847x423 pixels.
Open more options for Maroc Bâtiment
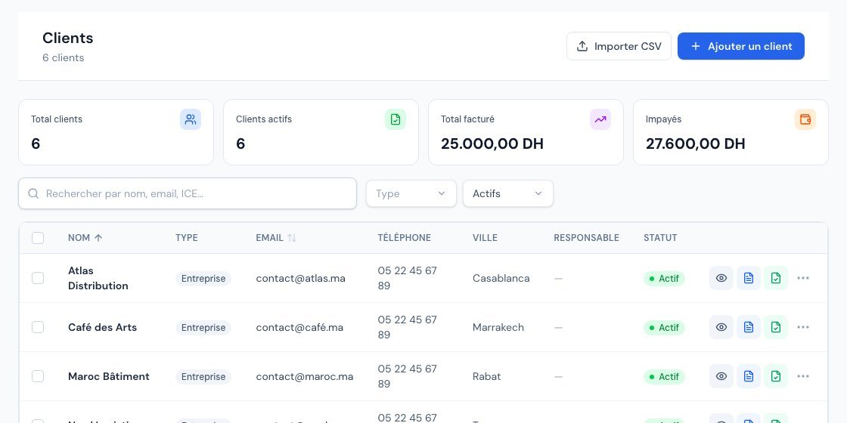(x=802, y=376)
